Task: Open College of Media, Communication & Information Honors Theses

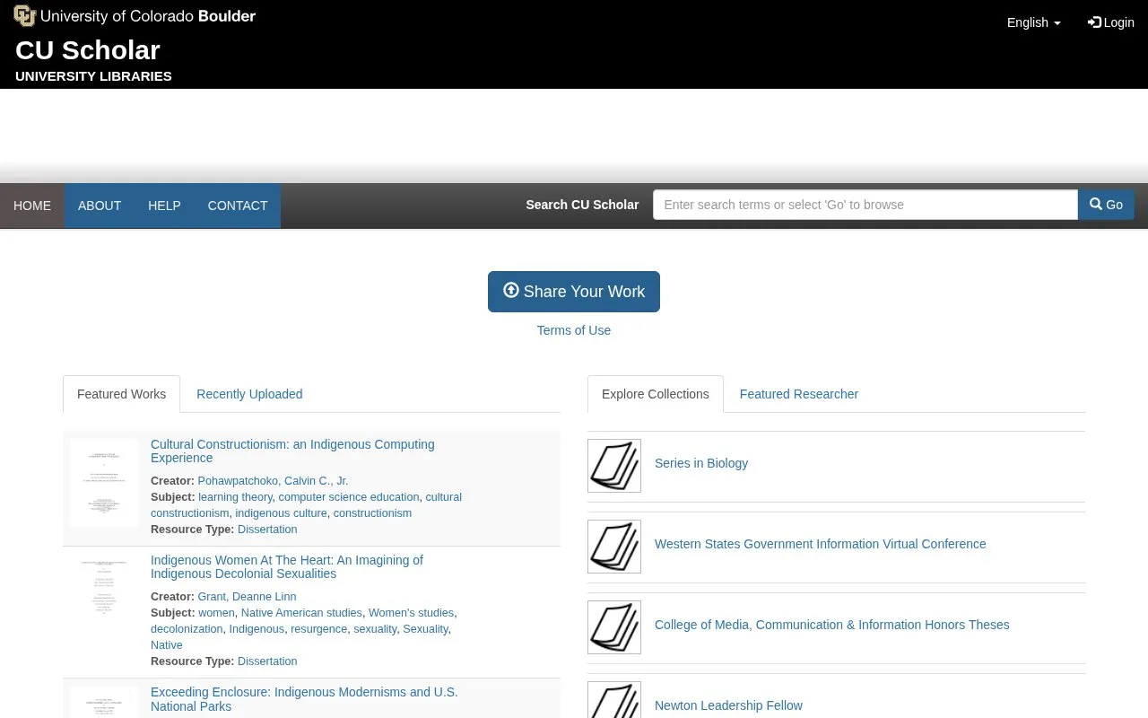Action: click(832, 625)
